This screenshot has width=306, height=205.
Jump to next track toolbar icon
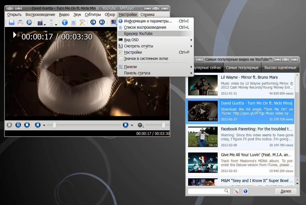102,22
